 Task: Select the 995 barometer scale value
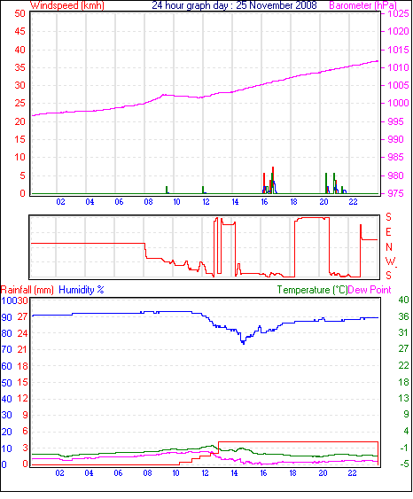pyautogui.click(x=395, y=121)
